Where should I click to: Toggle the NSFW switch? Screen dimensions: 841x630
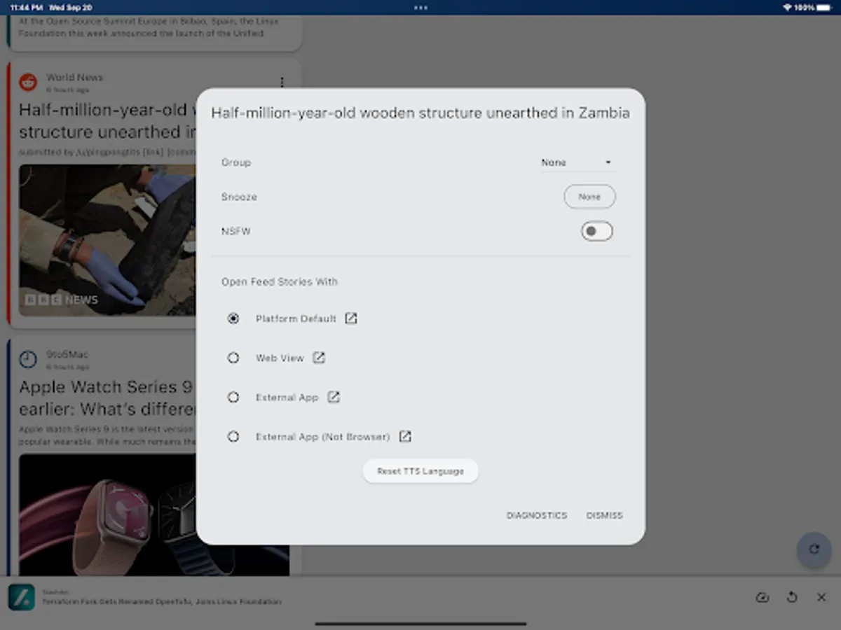click(x=596, y=231)
